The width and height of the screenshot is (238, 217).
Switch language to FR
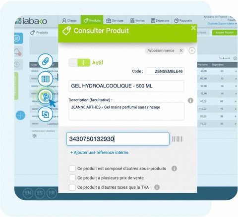pos(52,193)
